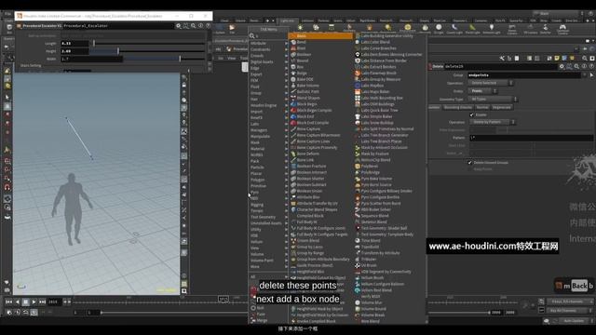This screenshot has width=596, height=335.
Task: Select the highlighted Blend entry in TAB menu
Action: point(320,36)
